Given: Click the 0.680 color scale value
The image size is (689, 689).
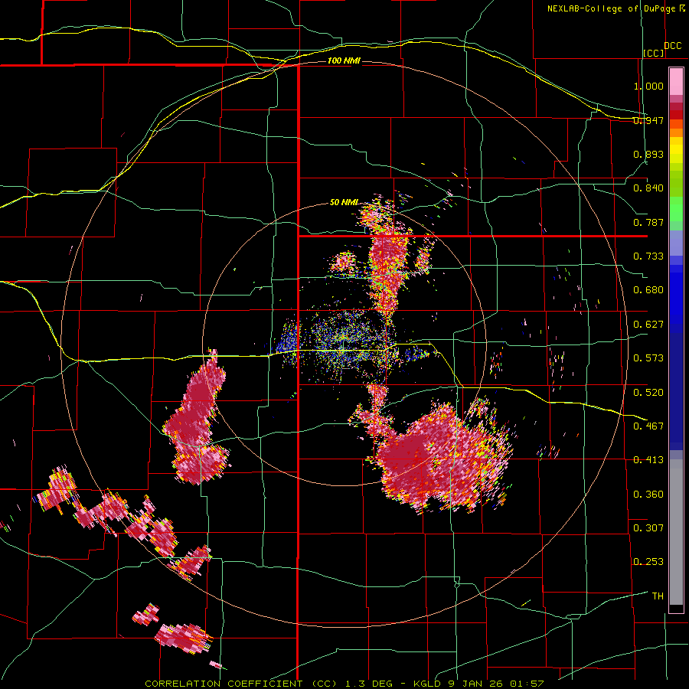Looking at the screenshot, I should tap(648, 290).
